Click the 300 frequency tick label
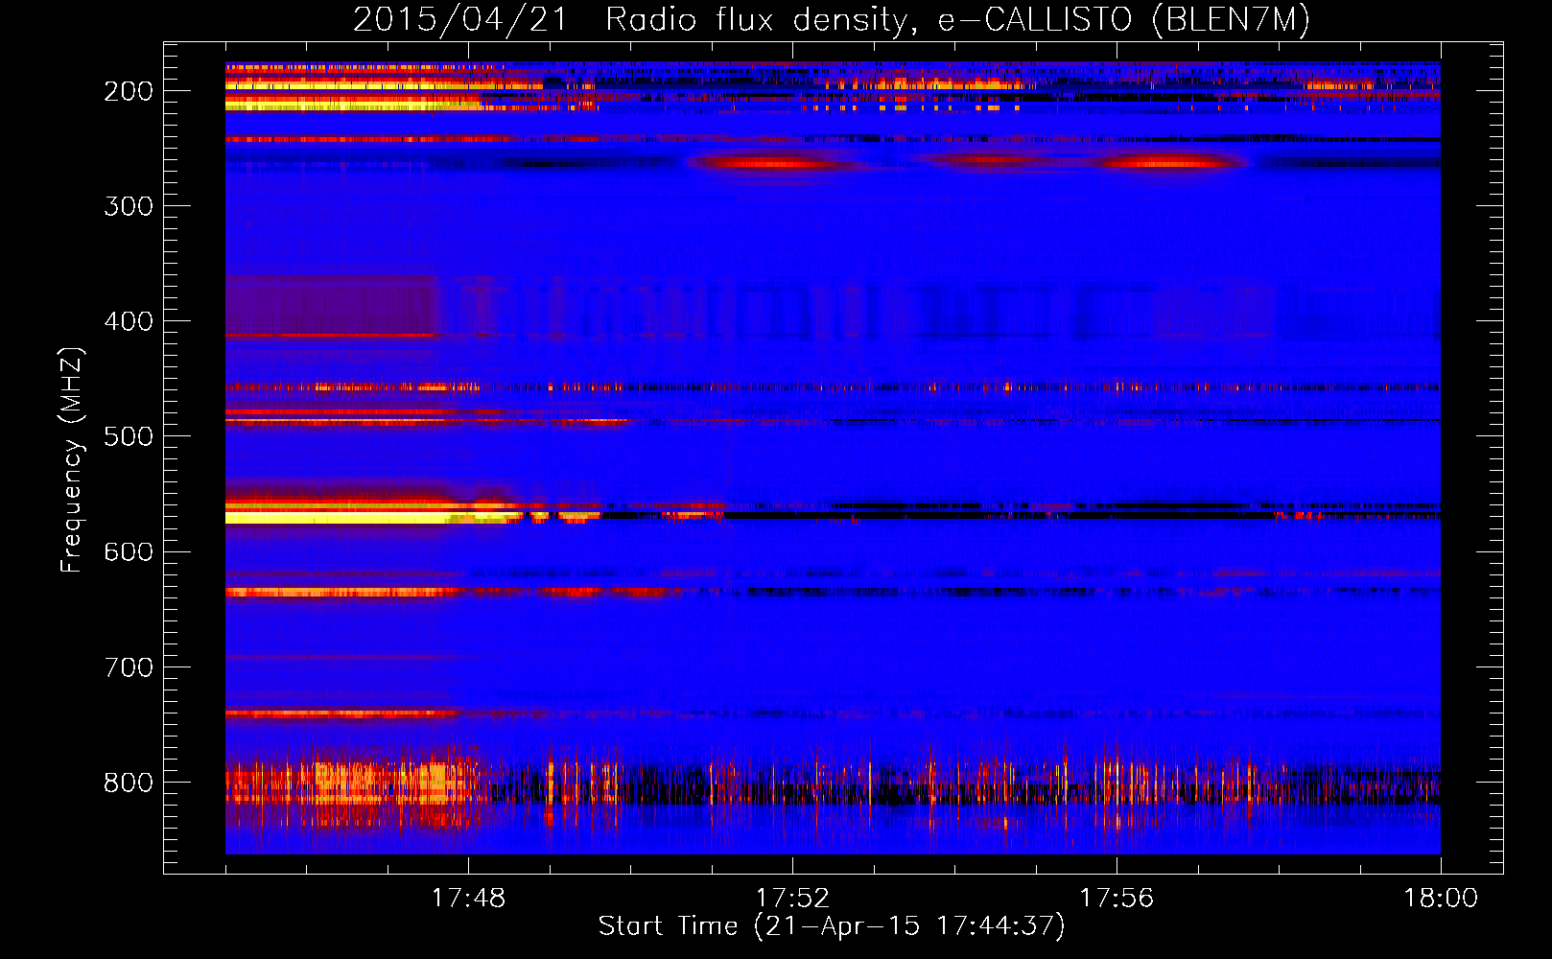This screenshot has height=959, width=1552. (x=129, y=206)
